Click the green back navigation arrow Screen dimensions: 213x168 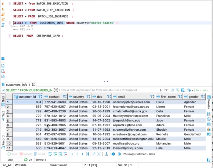[x=198, y=90]
